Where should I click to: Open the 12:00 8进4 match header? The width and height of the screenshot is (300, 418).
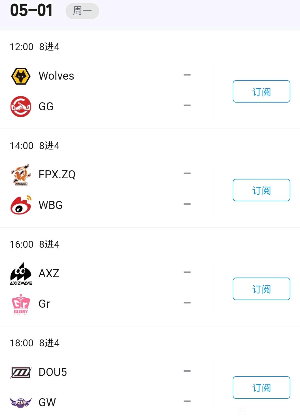pyautogui.click(x=35, y=47)
